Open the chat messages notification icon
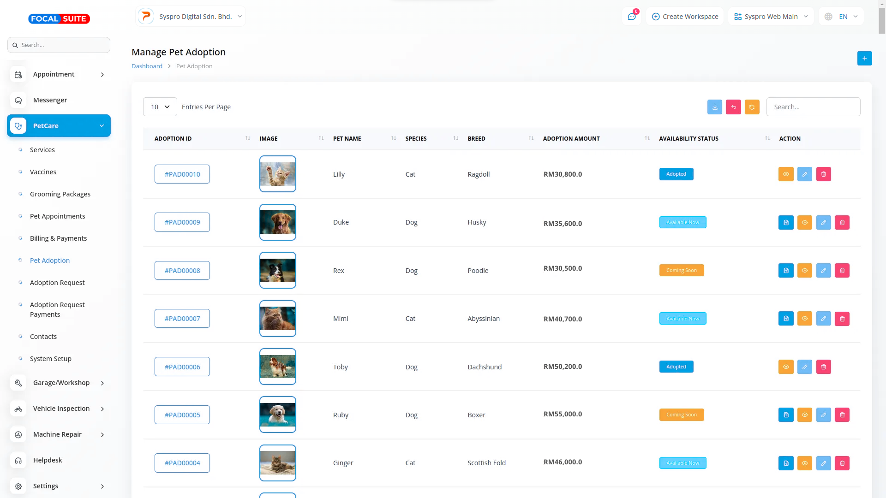Viewport: 886px width, 498px height. click(632, 17)
